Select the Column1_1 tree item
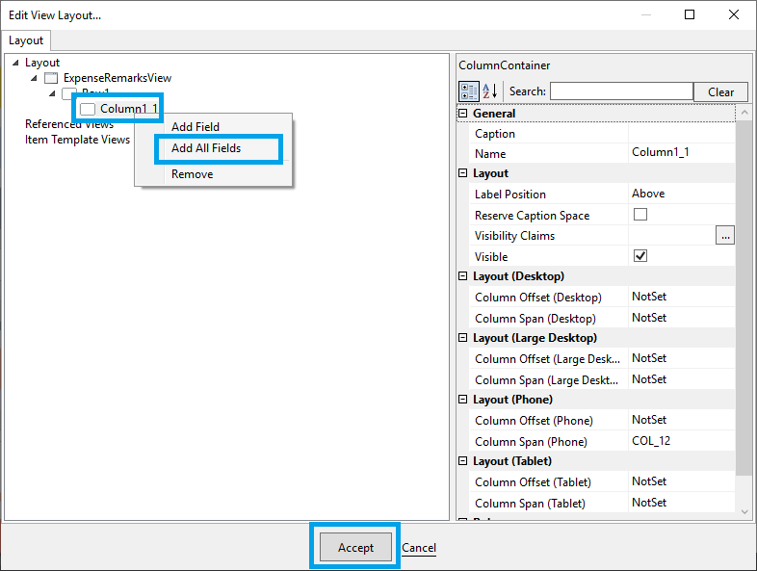 point(129,109)
